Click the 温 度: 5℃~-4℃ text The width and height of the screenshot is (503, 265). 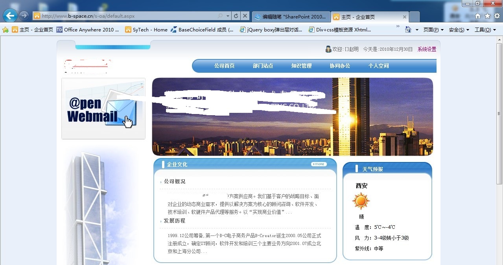375,227
